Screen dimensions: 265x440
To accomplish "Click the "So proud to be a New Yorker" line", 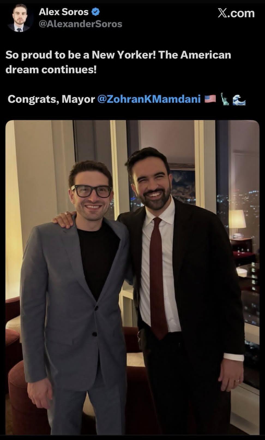I will point(118,55).
